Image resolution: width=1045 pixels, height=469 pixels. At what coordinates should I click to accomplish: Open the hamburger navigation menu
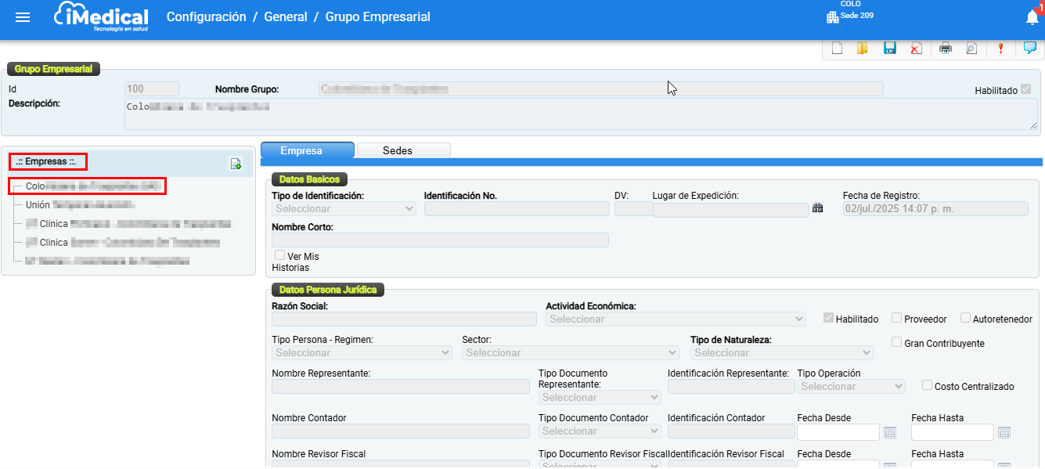click(23, 17)
